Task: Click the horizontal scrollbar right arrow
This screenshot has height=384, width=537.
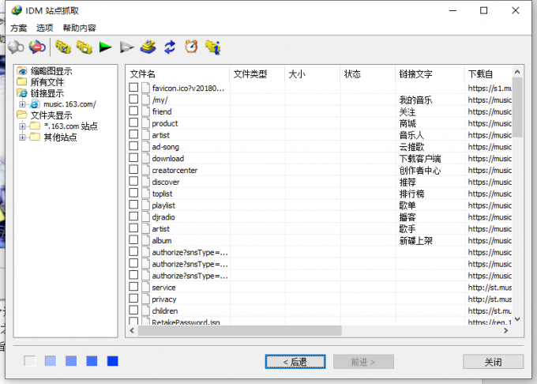Action: point(506,330)
